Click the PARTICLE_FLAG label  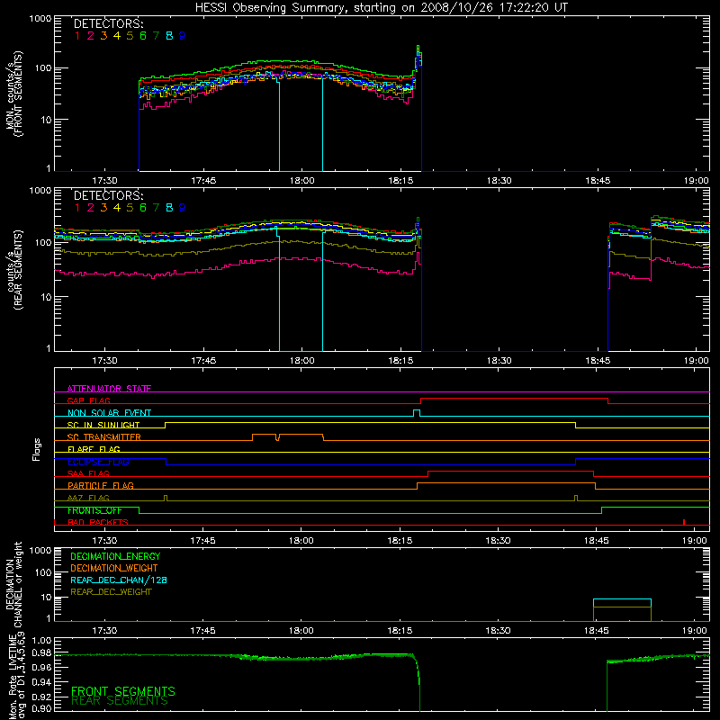click(x=101, y=485)
